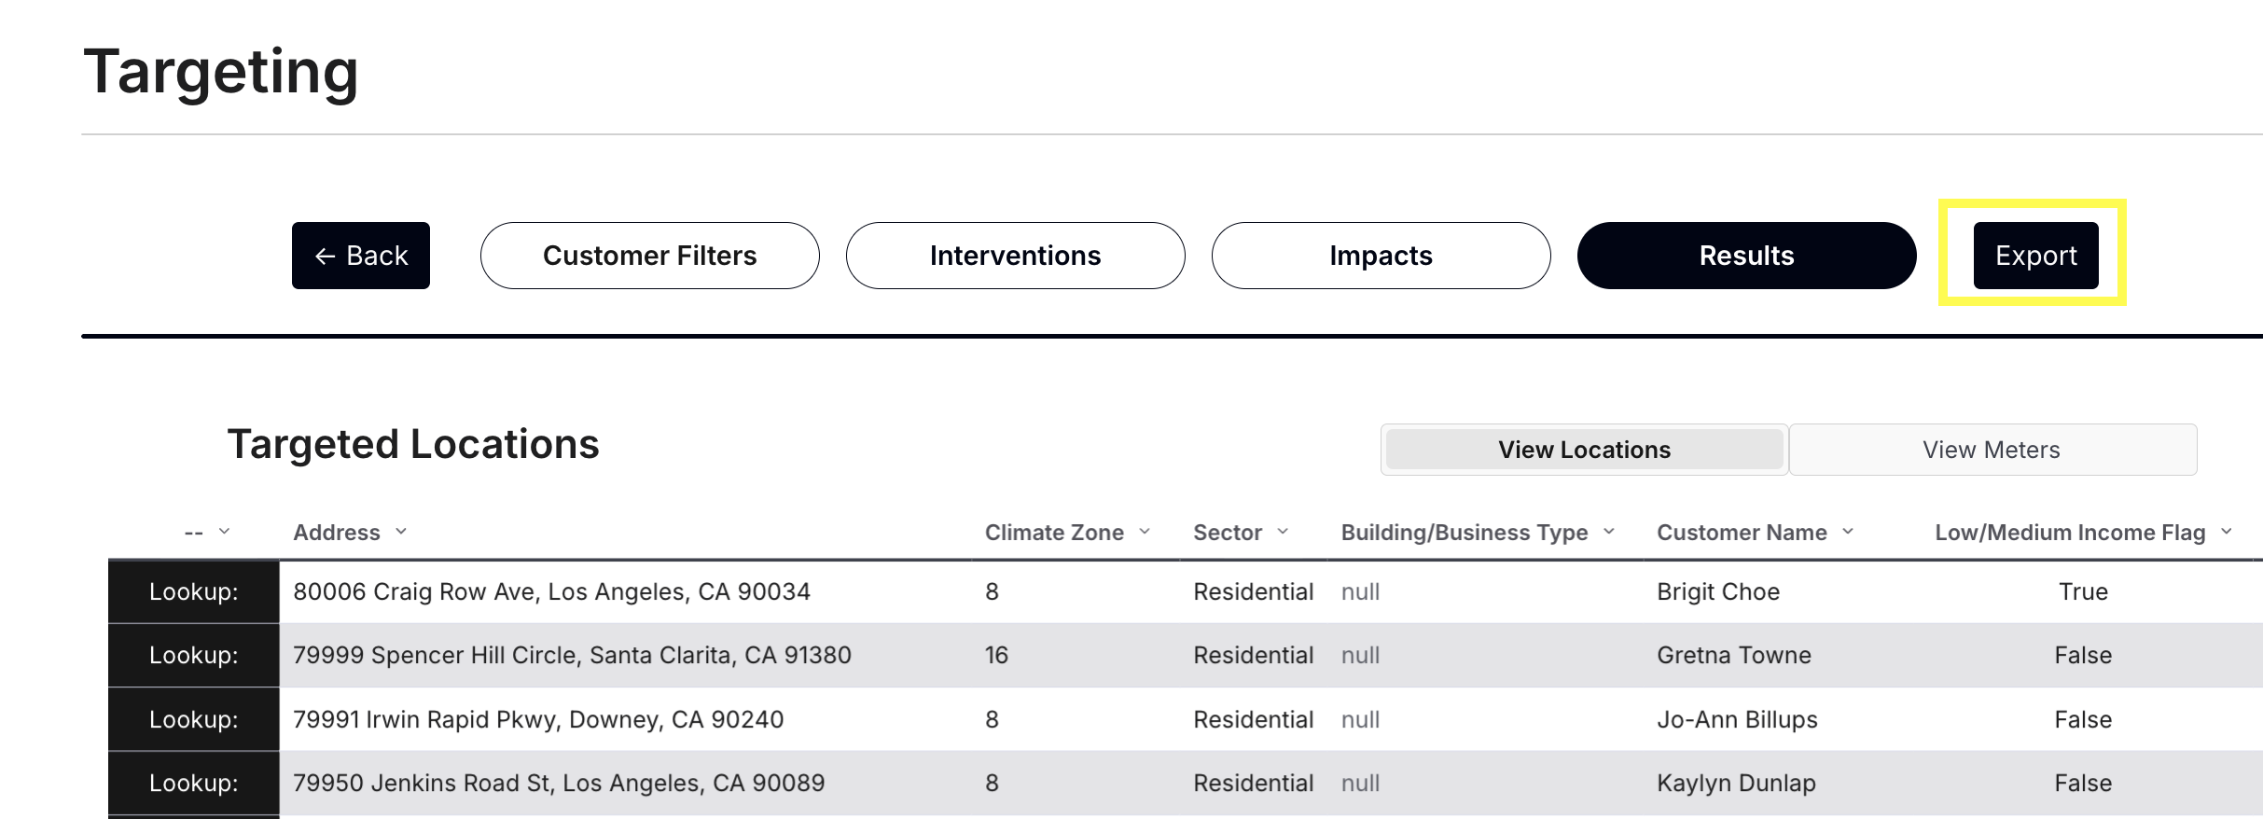Screen dimensions: 2263x819
Task: Open the Customer Name column chevron
Action: (1848, 532)
